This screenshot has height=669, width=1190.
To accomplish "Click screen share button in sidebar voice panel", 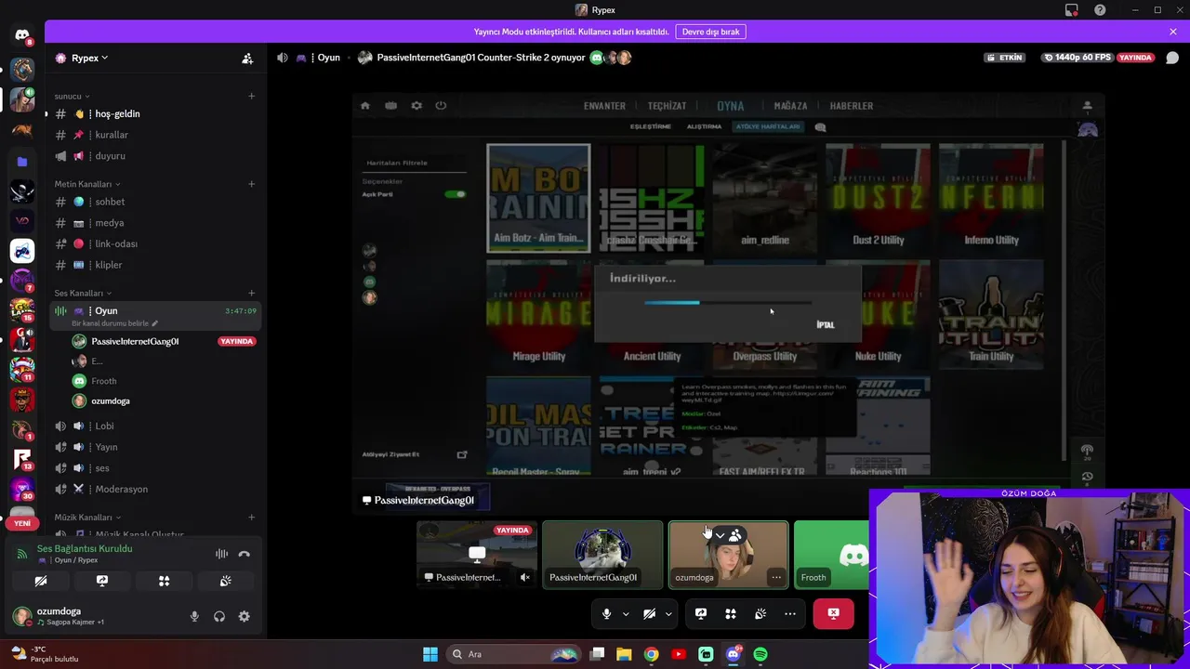I will point(102,581).
